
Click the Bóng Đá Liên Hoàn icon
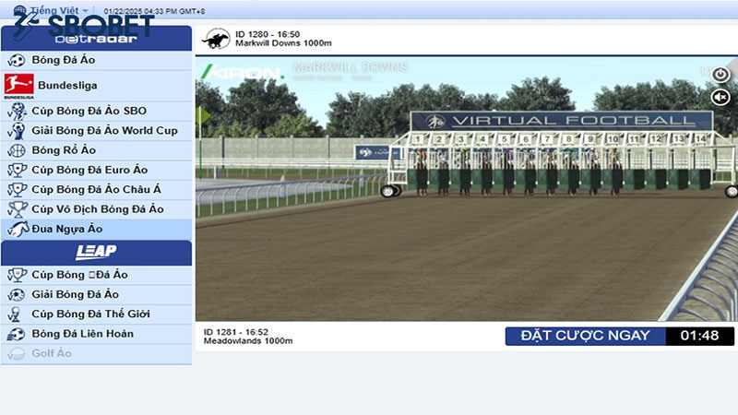17,334
